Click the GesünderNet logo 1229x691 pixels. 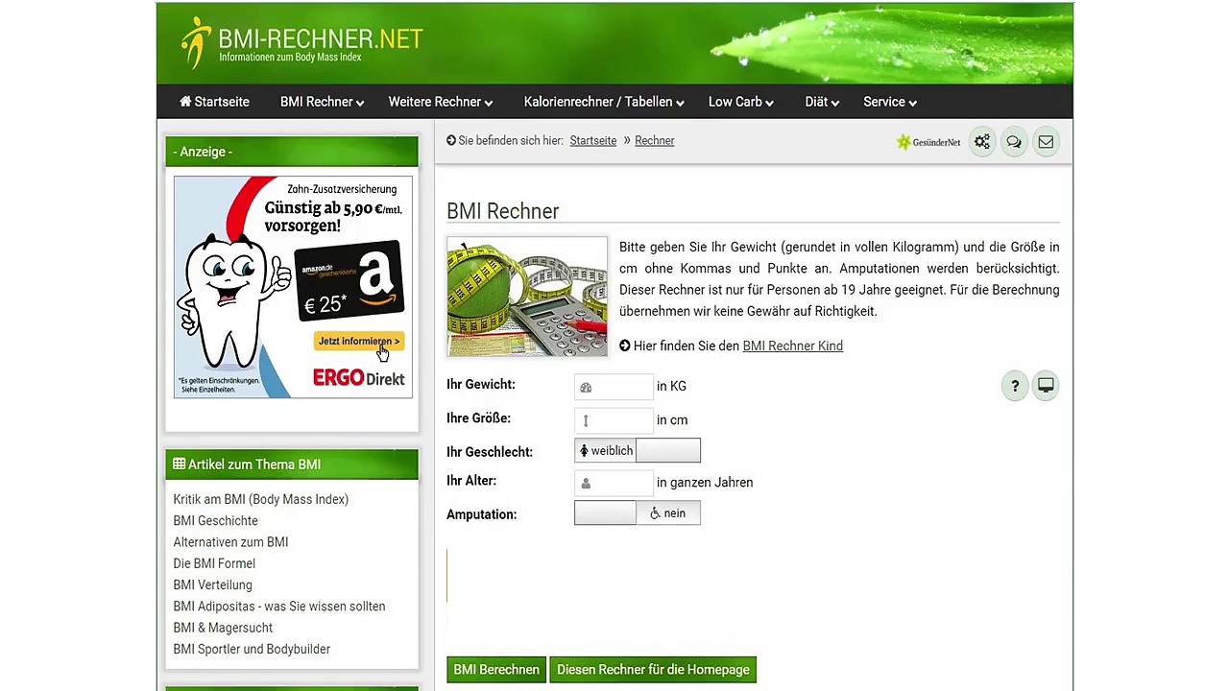click(x=928, y=142)
